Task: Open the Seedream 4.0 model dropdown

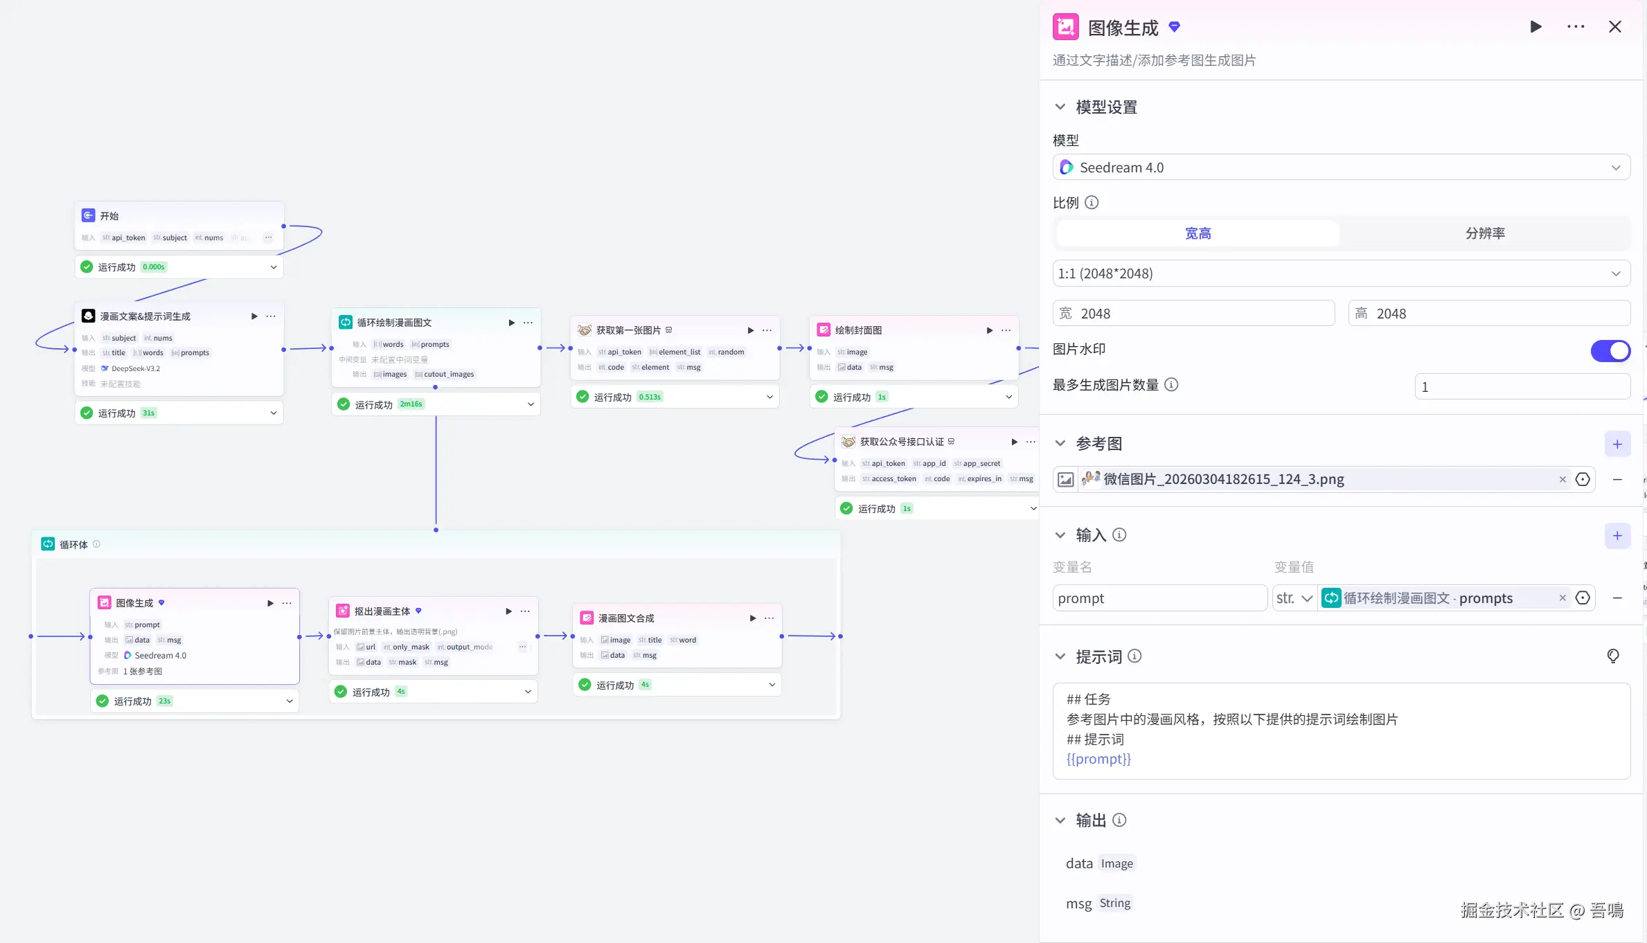Action: 1341,168
